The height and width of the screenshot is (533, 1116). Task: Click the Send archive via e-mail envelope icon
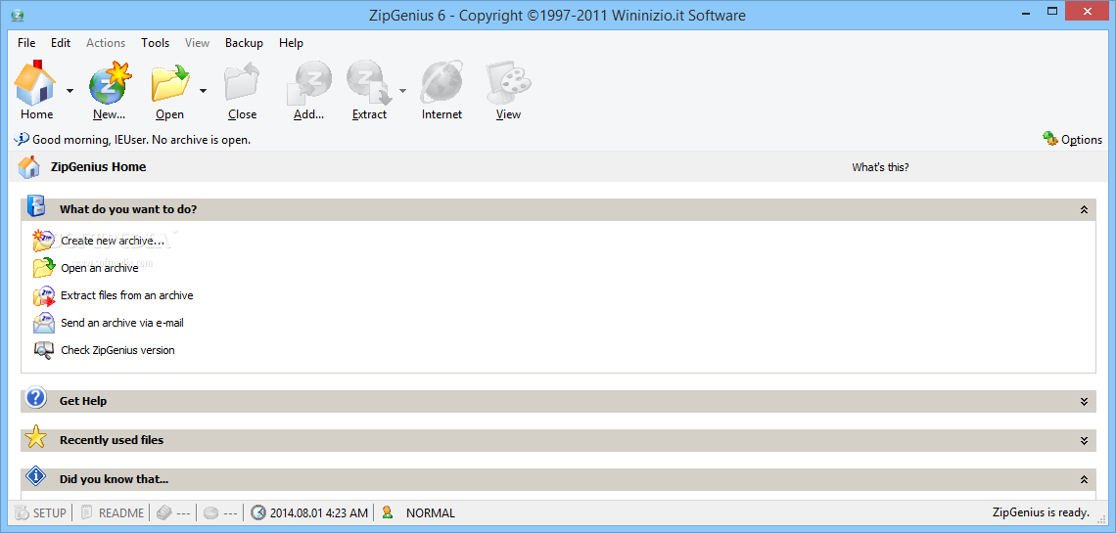(x=43, y=323)
